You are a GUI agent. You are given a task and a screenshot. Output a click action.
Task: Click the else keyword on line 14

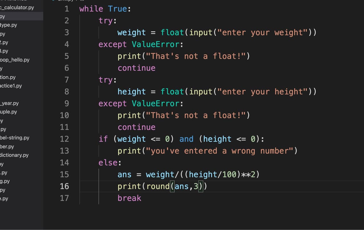click(108, 163)
